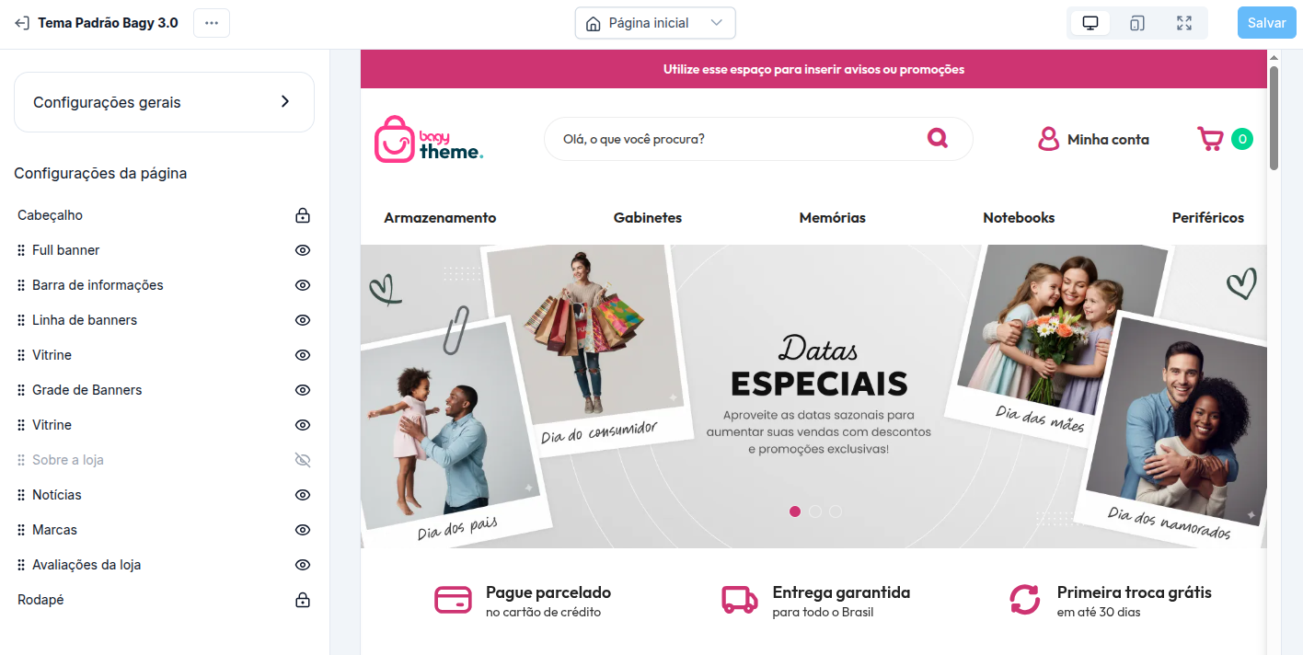Select the second banner carousel dot
Image resolution: width=1303 pixels, height=655 pixels.
point(815,511)
